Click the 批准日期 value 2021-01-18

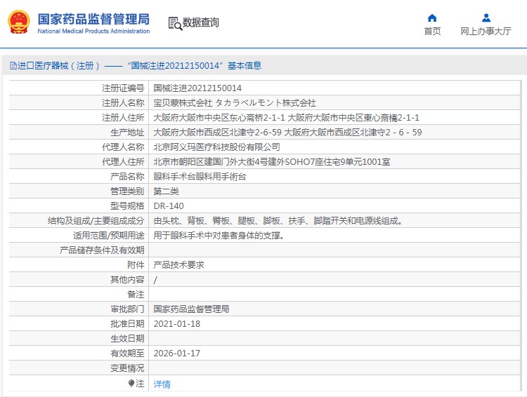[x=177, y=324]
